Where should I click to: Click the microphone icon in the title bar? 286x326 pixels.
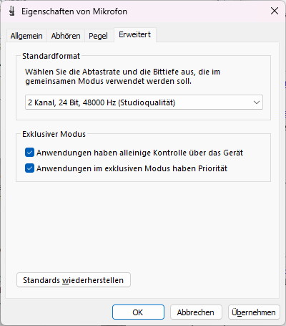tap(11, 11)
